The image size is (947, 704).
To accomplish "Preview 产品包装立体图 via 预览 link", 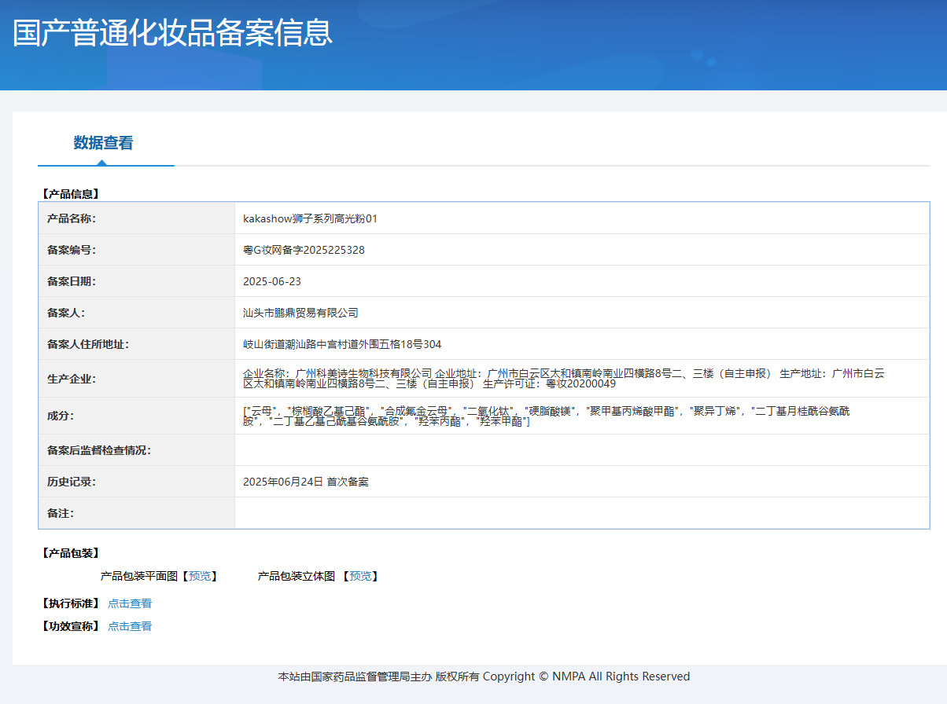I will [x=361, y=576].
